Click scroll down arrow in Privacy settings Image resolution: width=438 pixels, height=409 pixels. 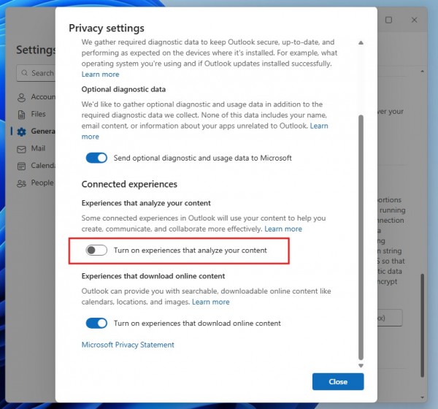pyautogui.click(x=361, y=365)
